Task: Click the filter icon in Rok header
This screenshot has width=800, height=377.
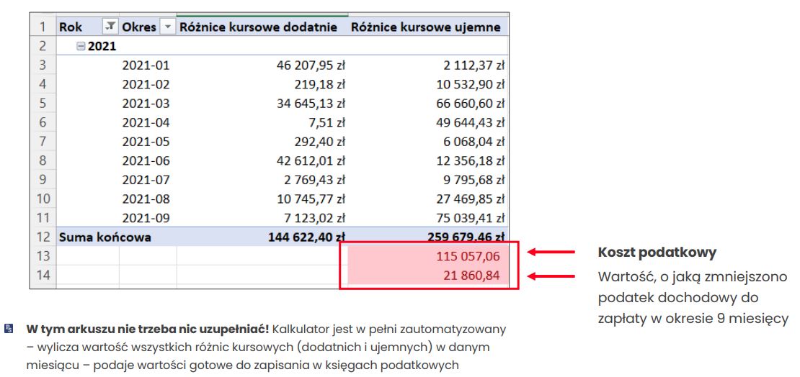Action: click(110, 27)
